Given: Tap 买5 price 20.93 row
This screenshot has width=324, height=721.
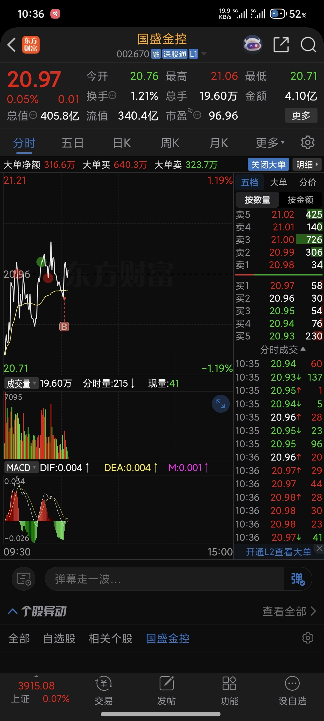Looking at the screenshot, I should (279, 336).
